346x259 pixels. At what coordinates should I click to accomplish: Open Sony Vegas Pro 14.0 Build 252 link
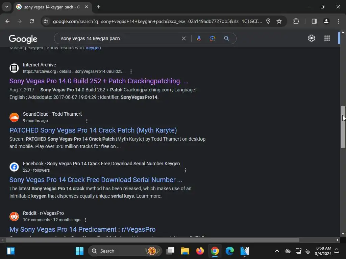coord(99,81)
